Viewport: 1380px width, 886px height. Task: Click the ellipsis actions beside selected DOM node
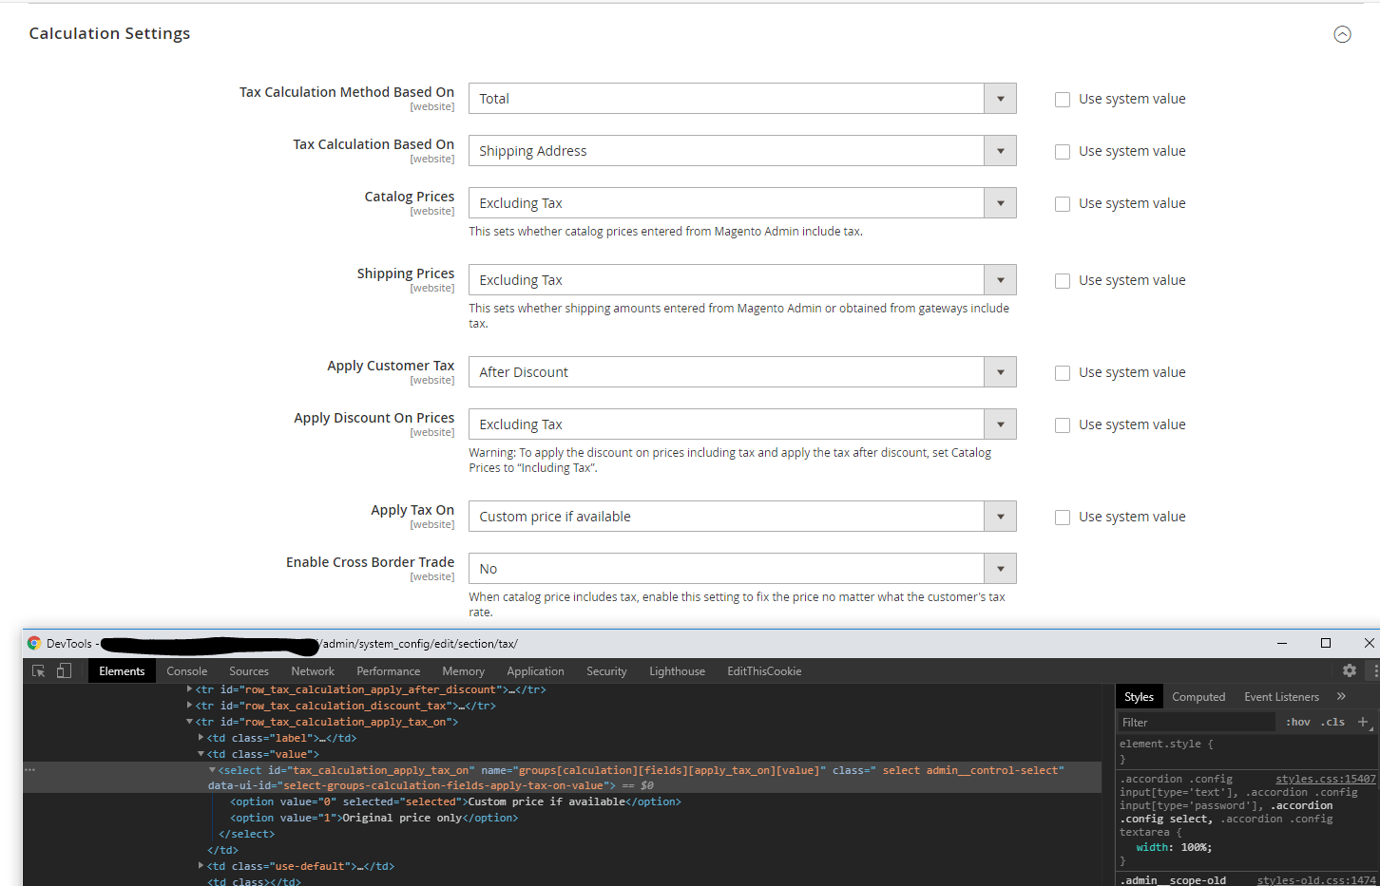pos(29,769)
